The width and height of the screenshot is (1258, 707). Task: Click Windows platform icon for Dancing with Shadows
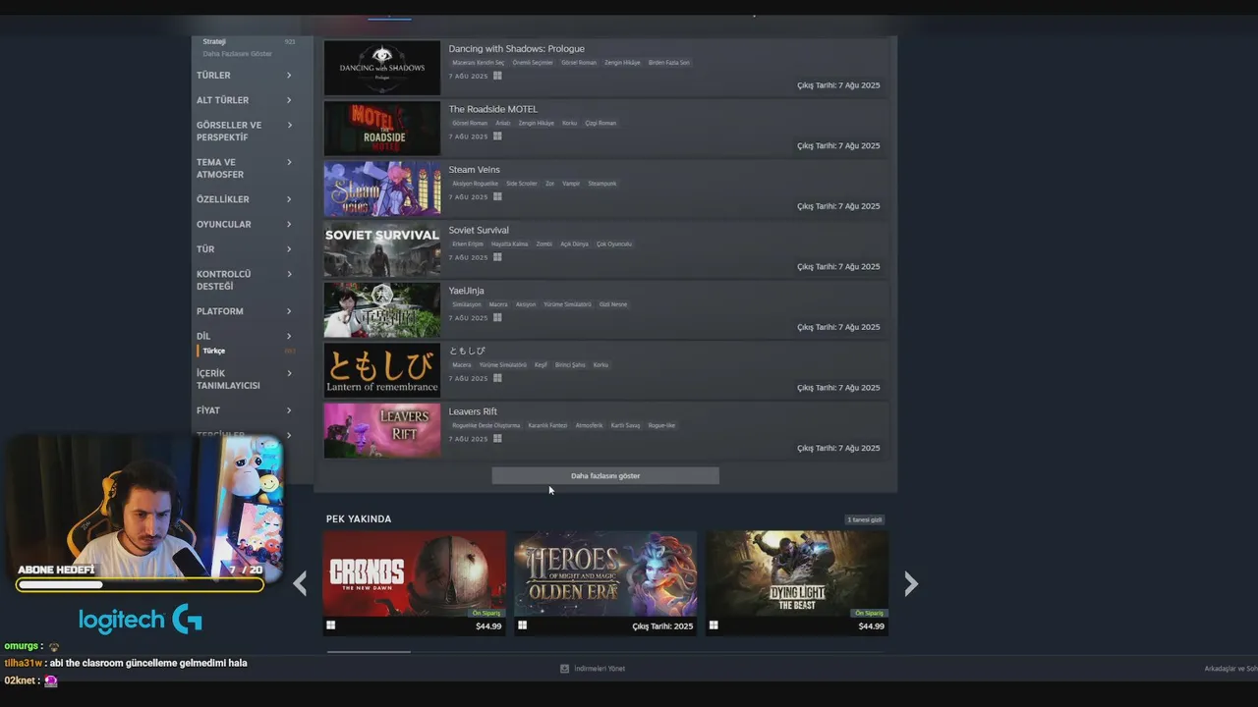point(497,76)
